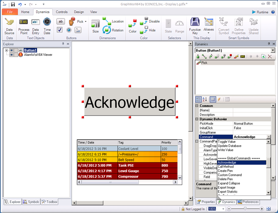Collapse the Common property section
278x213 pixels.
click(x=197, y=106)
